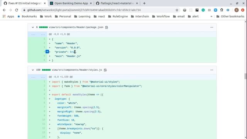Close the fixes #135 tab
This screenshot has width=247, height=139.
click(45, 3)
